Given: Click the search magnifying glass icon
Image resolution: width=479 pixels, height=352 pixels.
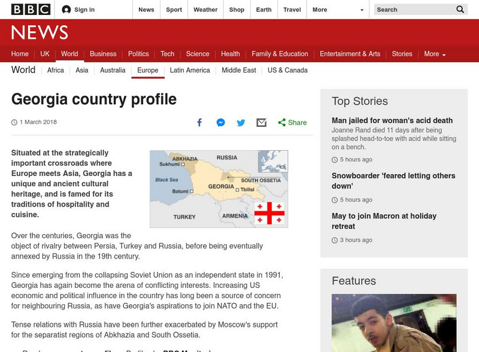Looking at the screenshot, I should pyautogui.click(x=459, y=10).
